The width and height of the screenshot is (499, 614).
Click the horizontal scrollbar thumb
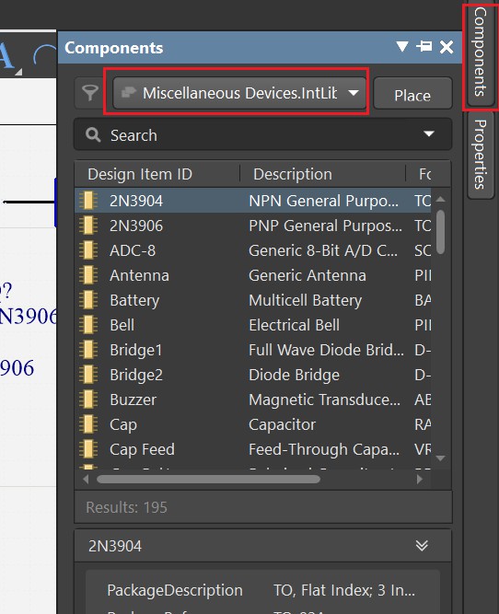208,479
